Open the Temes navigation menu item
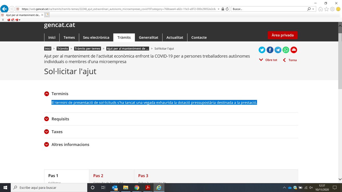This screenshot has height=192, width=342. (69, 37)
